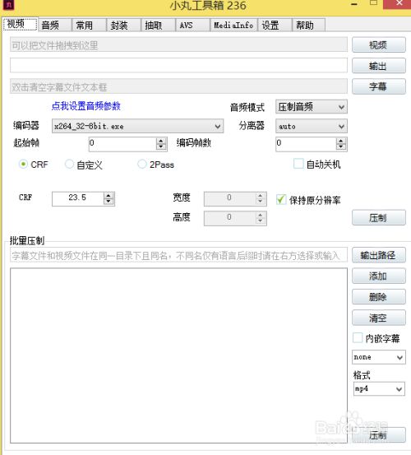
Task: Open the 设置 tab
Action: point(275,26)
